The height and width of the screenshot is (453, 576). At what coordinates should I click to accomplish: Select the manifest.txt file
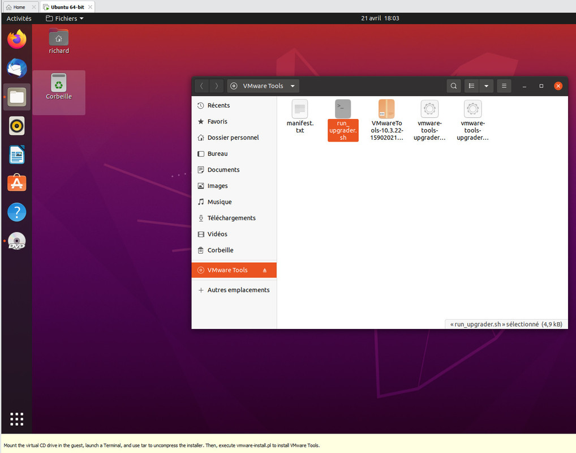300,117
